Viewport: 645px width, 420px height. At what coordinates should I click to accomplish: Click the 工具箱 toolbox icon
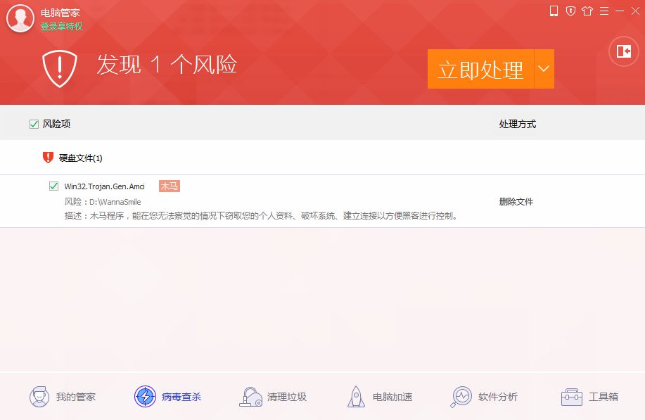click(572, 397)
